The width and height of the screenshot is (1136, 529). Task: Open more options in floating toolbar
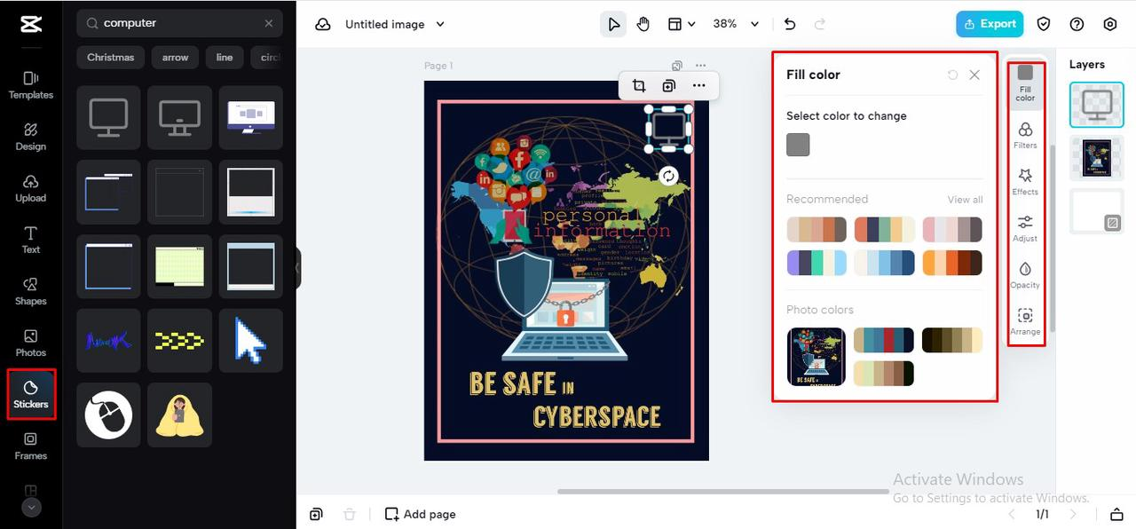[698, 85]
